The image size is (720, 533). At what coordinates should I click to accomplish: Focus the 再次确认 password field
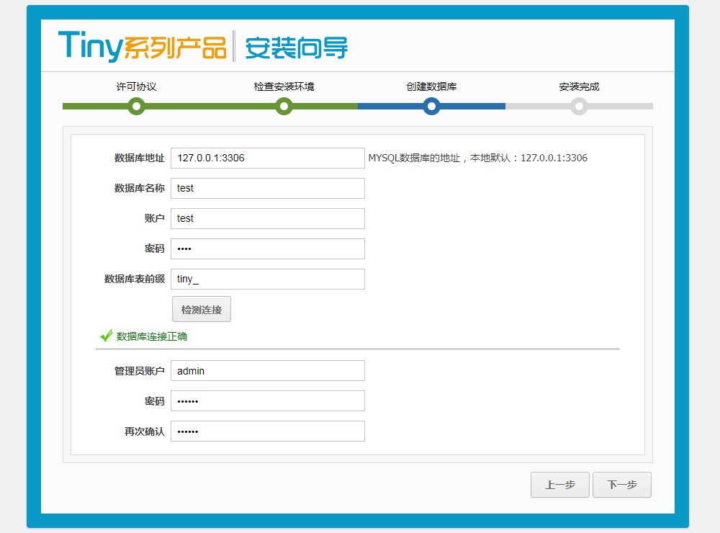coord(268,431)
